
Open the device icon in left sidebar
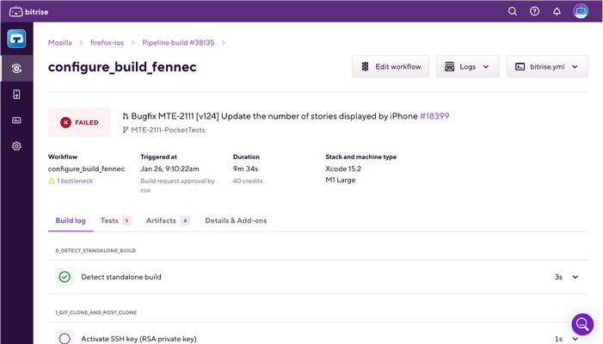(16, 94)
